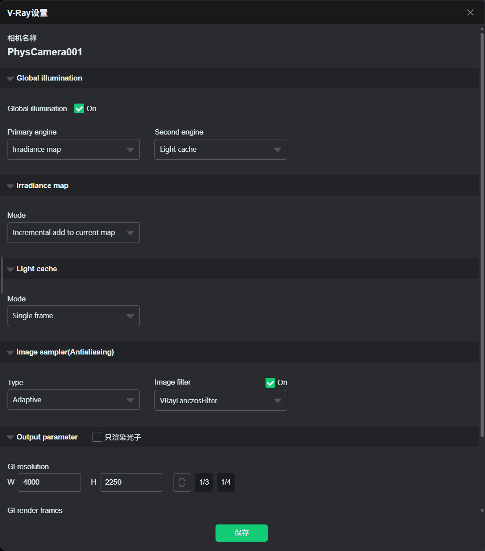Close the V-Ray settings dialog

[x=470, y=12]
